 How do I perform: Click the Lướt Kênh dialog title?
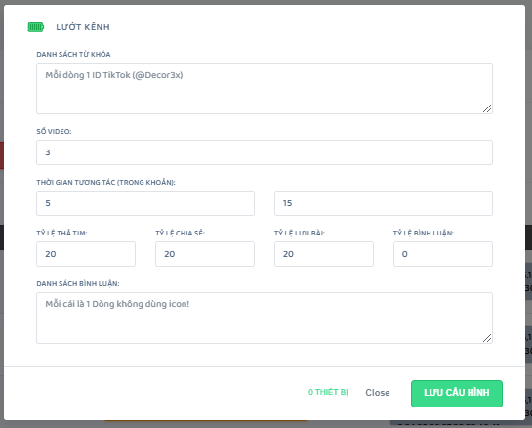[83, 27]
